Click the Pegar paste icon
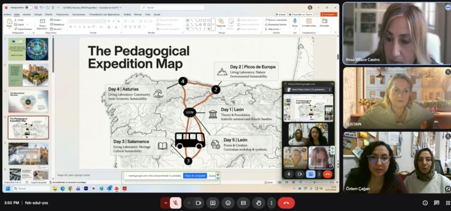This screenshot has height=211, width=451. [x=9, y=22]
